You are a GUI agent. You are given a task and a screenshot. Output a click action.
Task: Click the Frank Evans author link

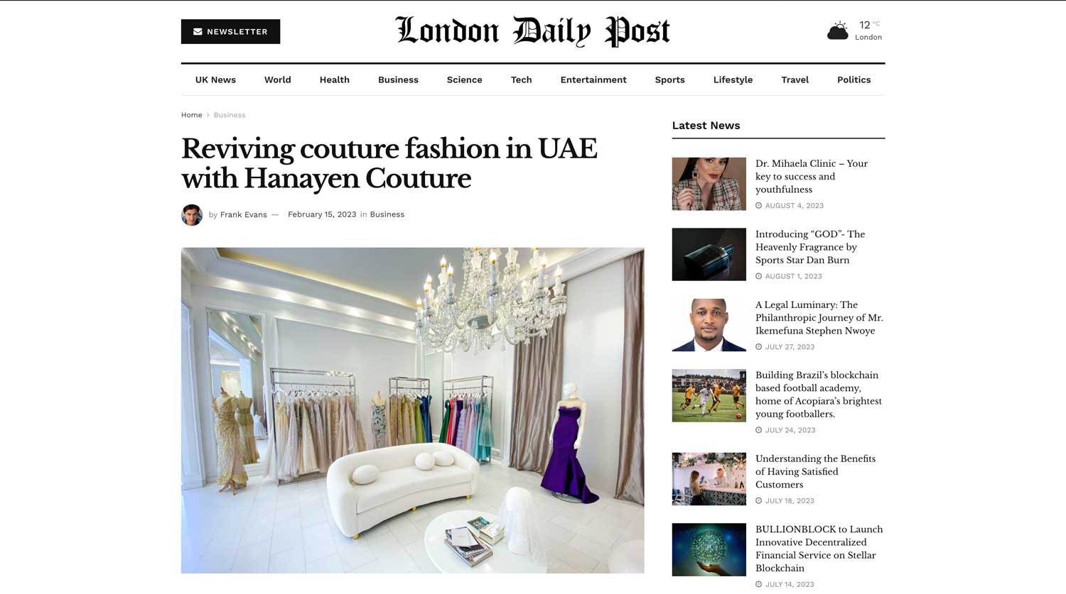click(x=243, y=214)
